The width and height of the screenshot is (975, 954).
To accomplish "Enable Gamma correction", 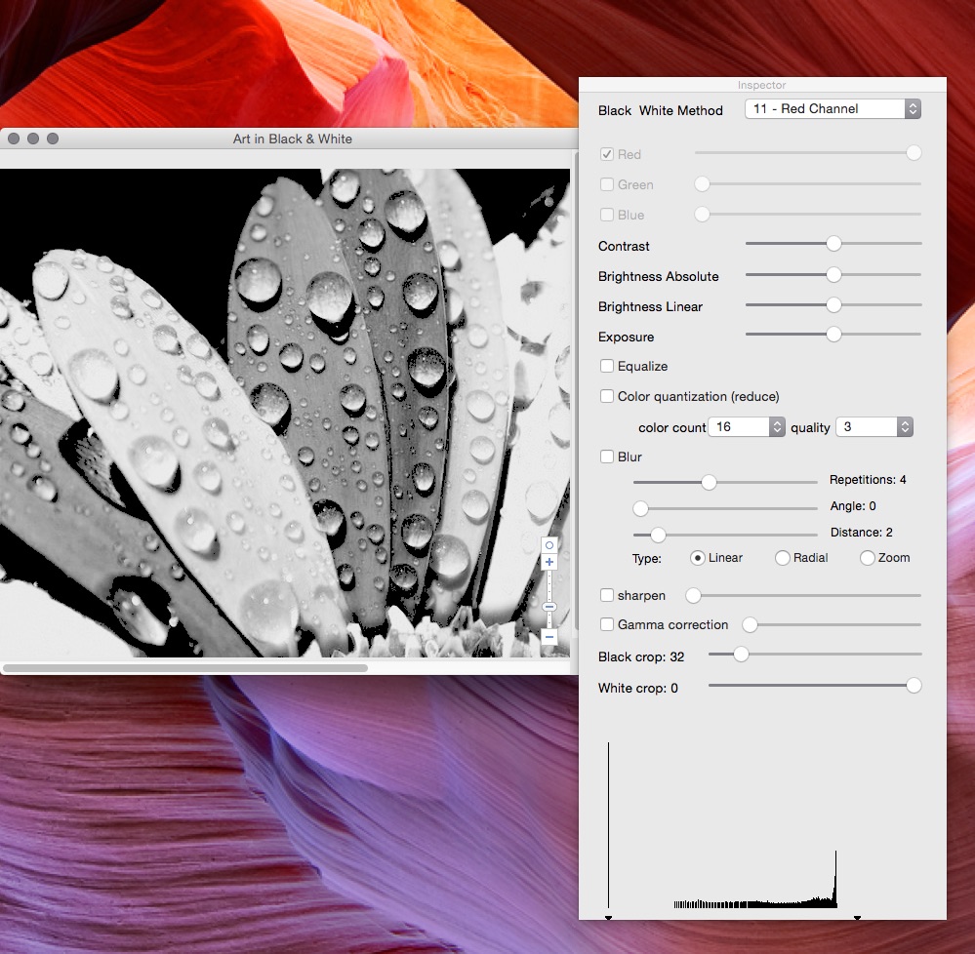I will click(606, 624).
